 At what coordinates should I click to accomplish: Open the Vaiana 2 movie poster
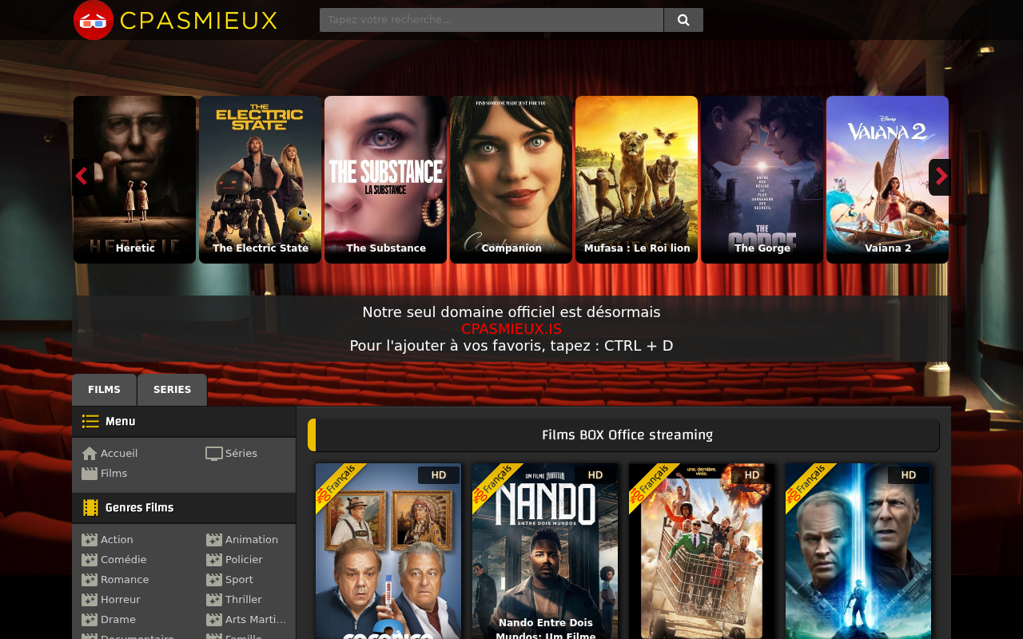(x=887, y=180)
